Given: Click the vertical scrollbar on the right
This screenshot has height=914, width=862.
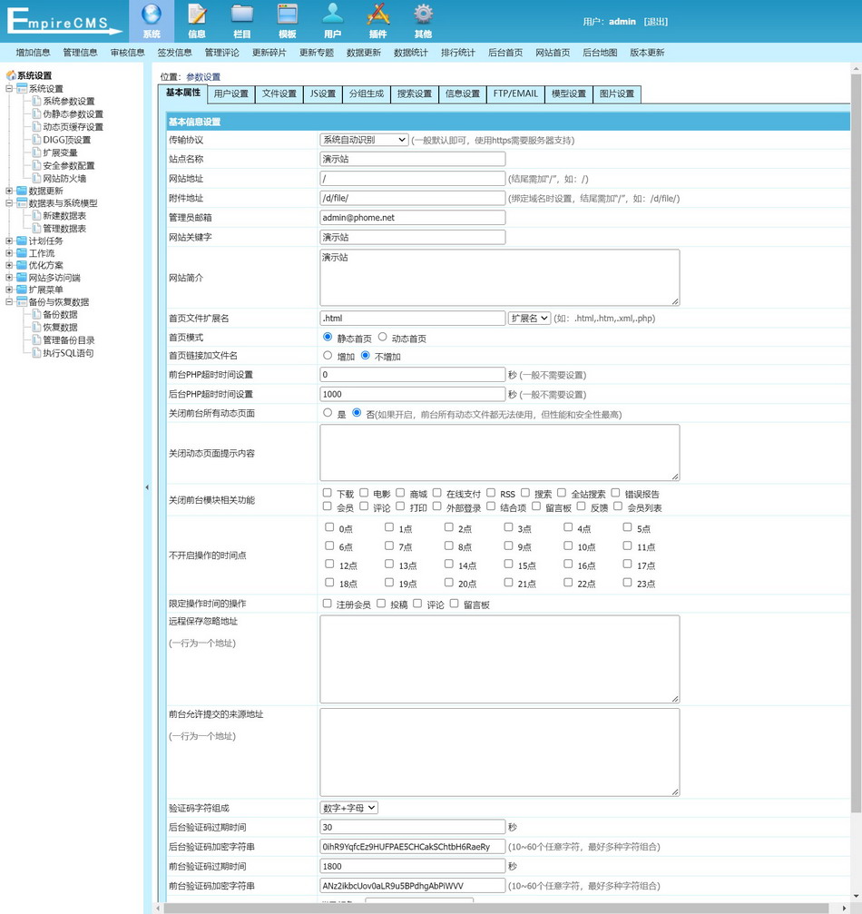Looking at the screenshot, I should coord(857,443).
